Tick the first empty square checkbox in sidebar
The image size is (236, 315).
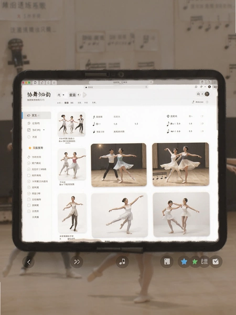coord(29,175)
